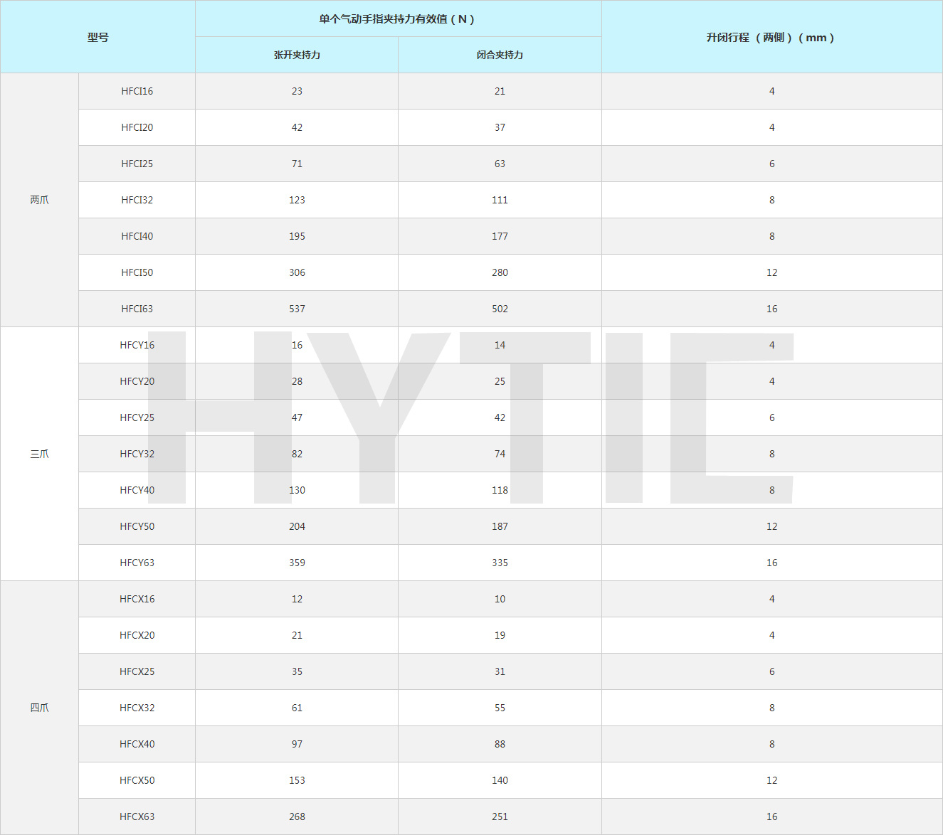
Task: Click opening force value 537
Action: tap(297, 309)
